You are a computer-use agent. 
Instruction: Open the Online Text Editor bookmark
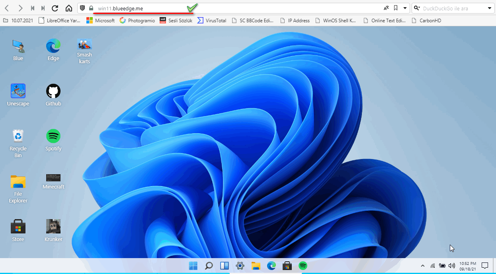(384, 20)
